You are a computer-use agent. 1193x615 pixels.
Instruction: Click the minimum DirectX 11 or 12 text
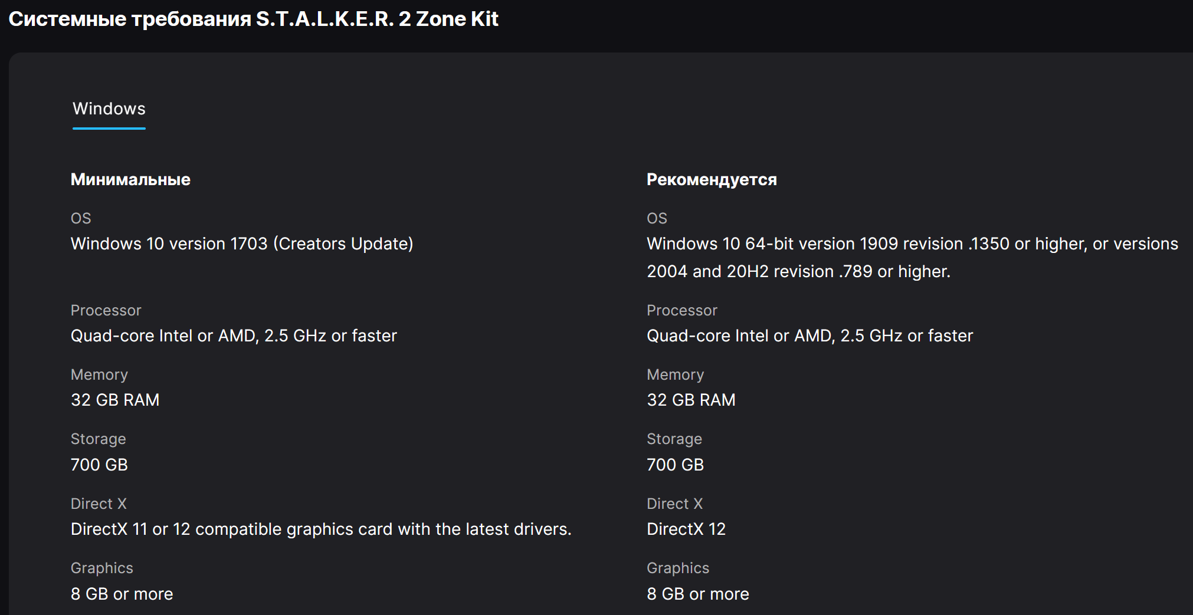click(x=321, y=529)
